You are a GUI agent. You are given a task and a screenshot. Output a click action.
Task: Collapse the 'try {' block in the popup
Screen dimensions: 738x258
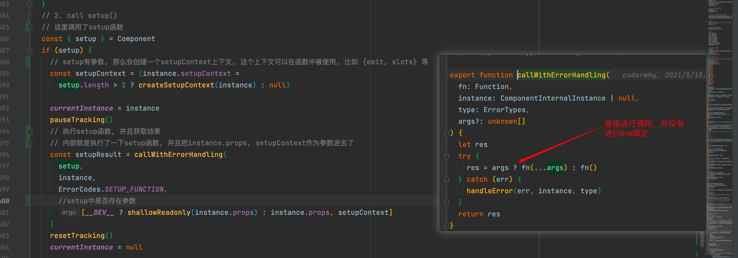coord(446,156)
